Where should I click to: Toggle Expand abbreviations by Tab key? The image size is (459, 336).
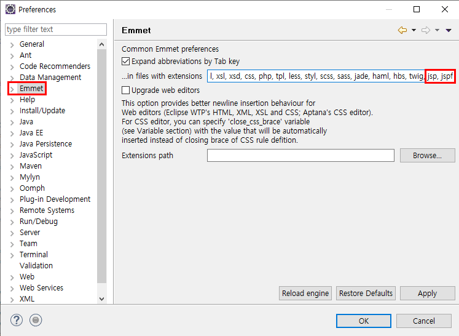(x=125, y=62)
